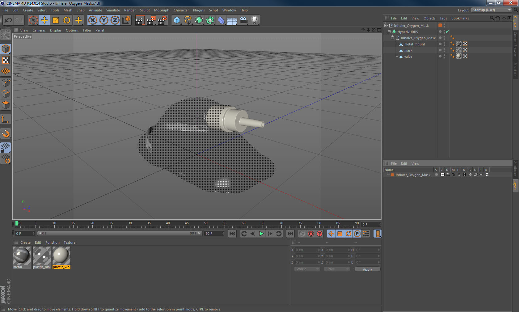
Task: Collapse the top Inhaler_Oxygen_Mask node
Action: (x=386, y=25)
